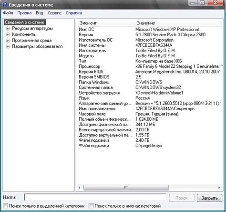Click the Аппаратно-зависимый ур... row
This screenshot has width=226, height=212.
[x=150, y=103]
